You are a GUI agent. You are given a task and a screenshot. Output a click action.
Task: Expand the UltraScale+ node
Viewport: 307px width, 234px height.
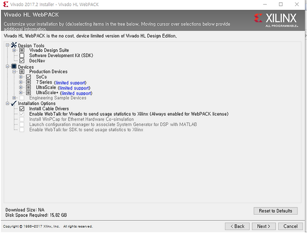pos(20,93)
